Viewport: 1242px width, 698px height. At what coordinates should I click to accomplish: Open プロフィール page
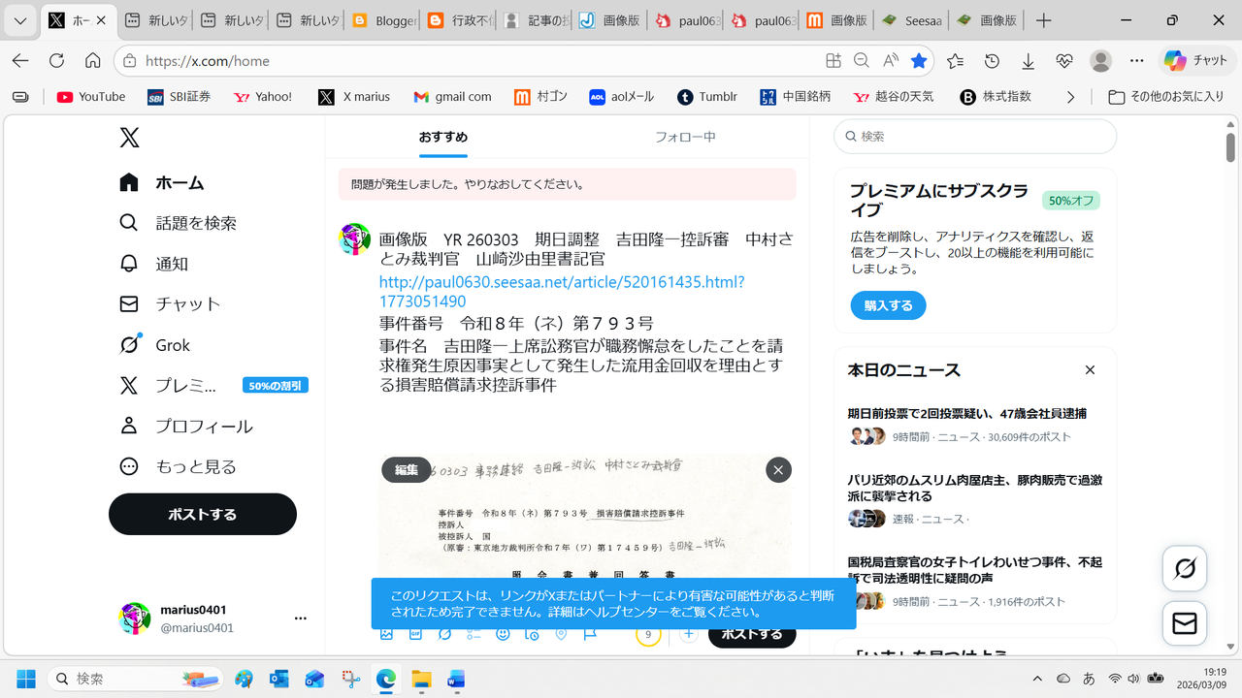185,427
